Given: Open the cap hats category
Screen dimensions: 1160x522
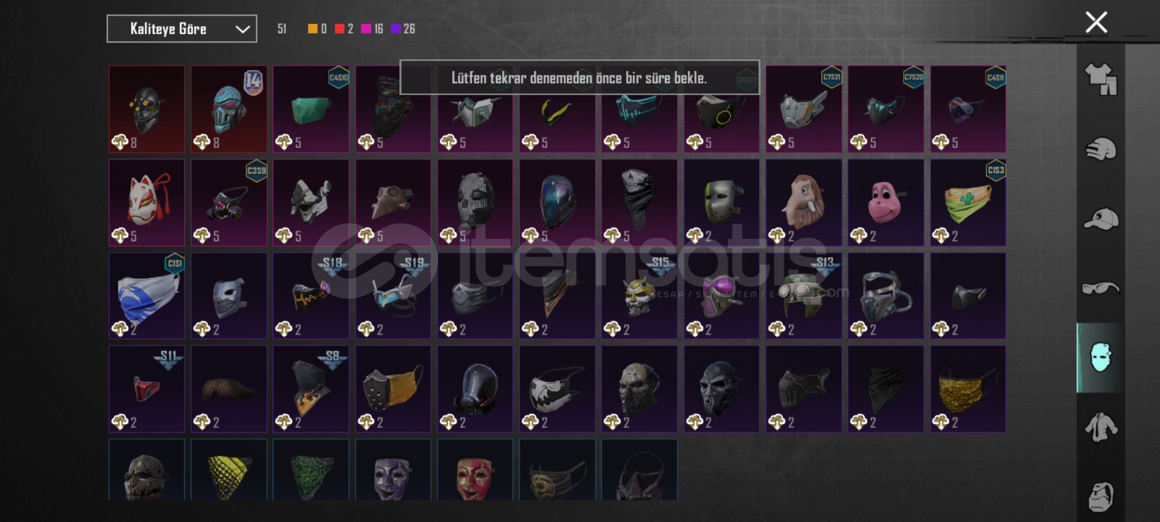Looking at the screenshot, I should point(1101,218).
